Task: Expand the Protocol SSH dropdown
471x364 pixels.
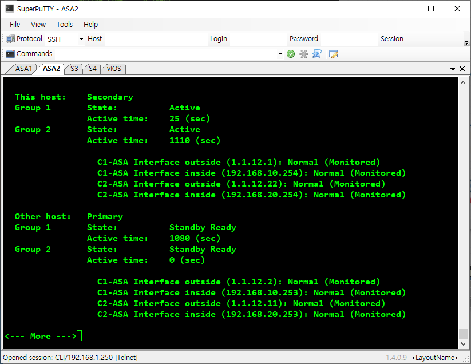Action: [x=81, y=39]
